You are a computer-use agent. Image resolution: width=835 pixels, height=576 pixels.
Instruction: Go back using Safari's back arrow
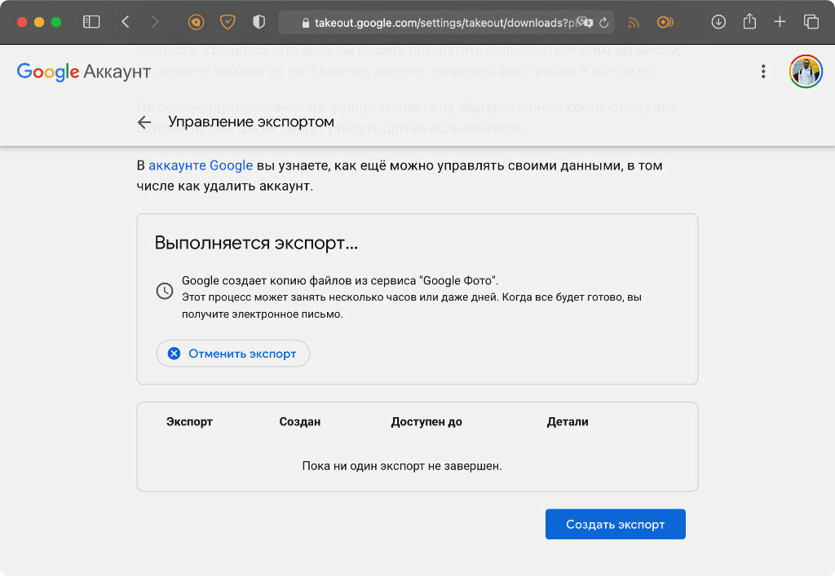pyautogui.click(x=126, y=22)
